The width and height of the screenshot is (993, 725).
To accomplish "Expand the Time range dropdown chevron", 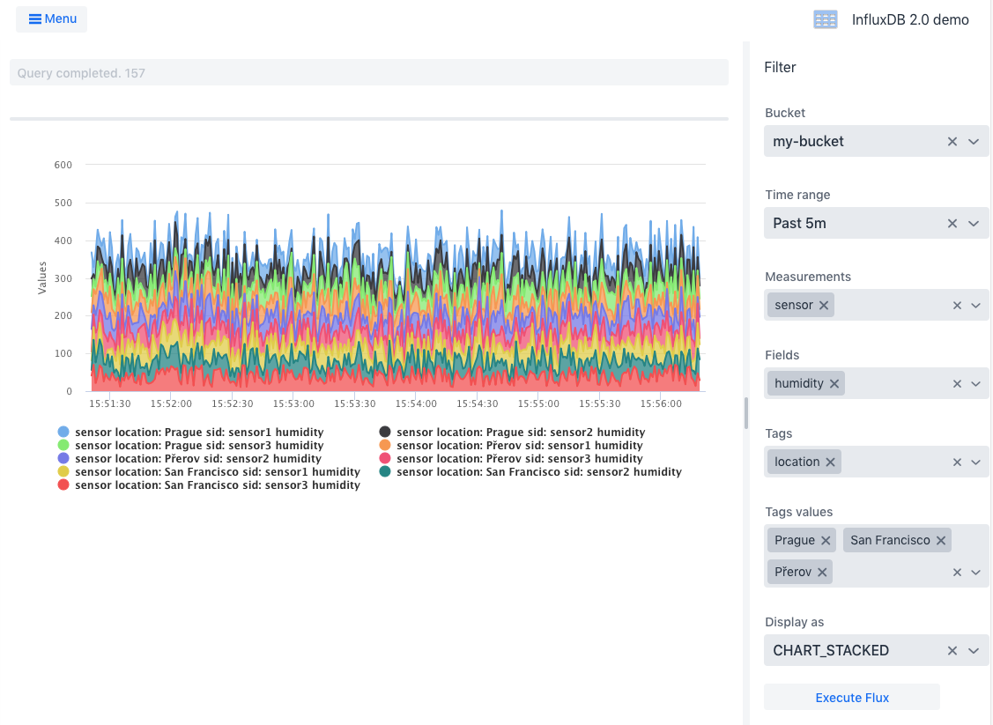I will pos(974,223).
